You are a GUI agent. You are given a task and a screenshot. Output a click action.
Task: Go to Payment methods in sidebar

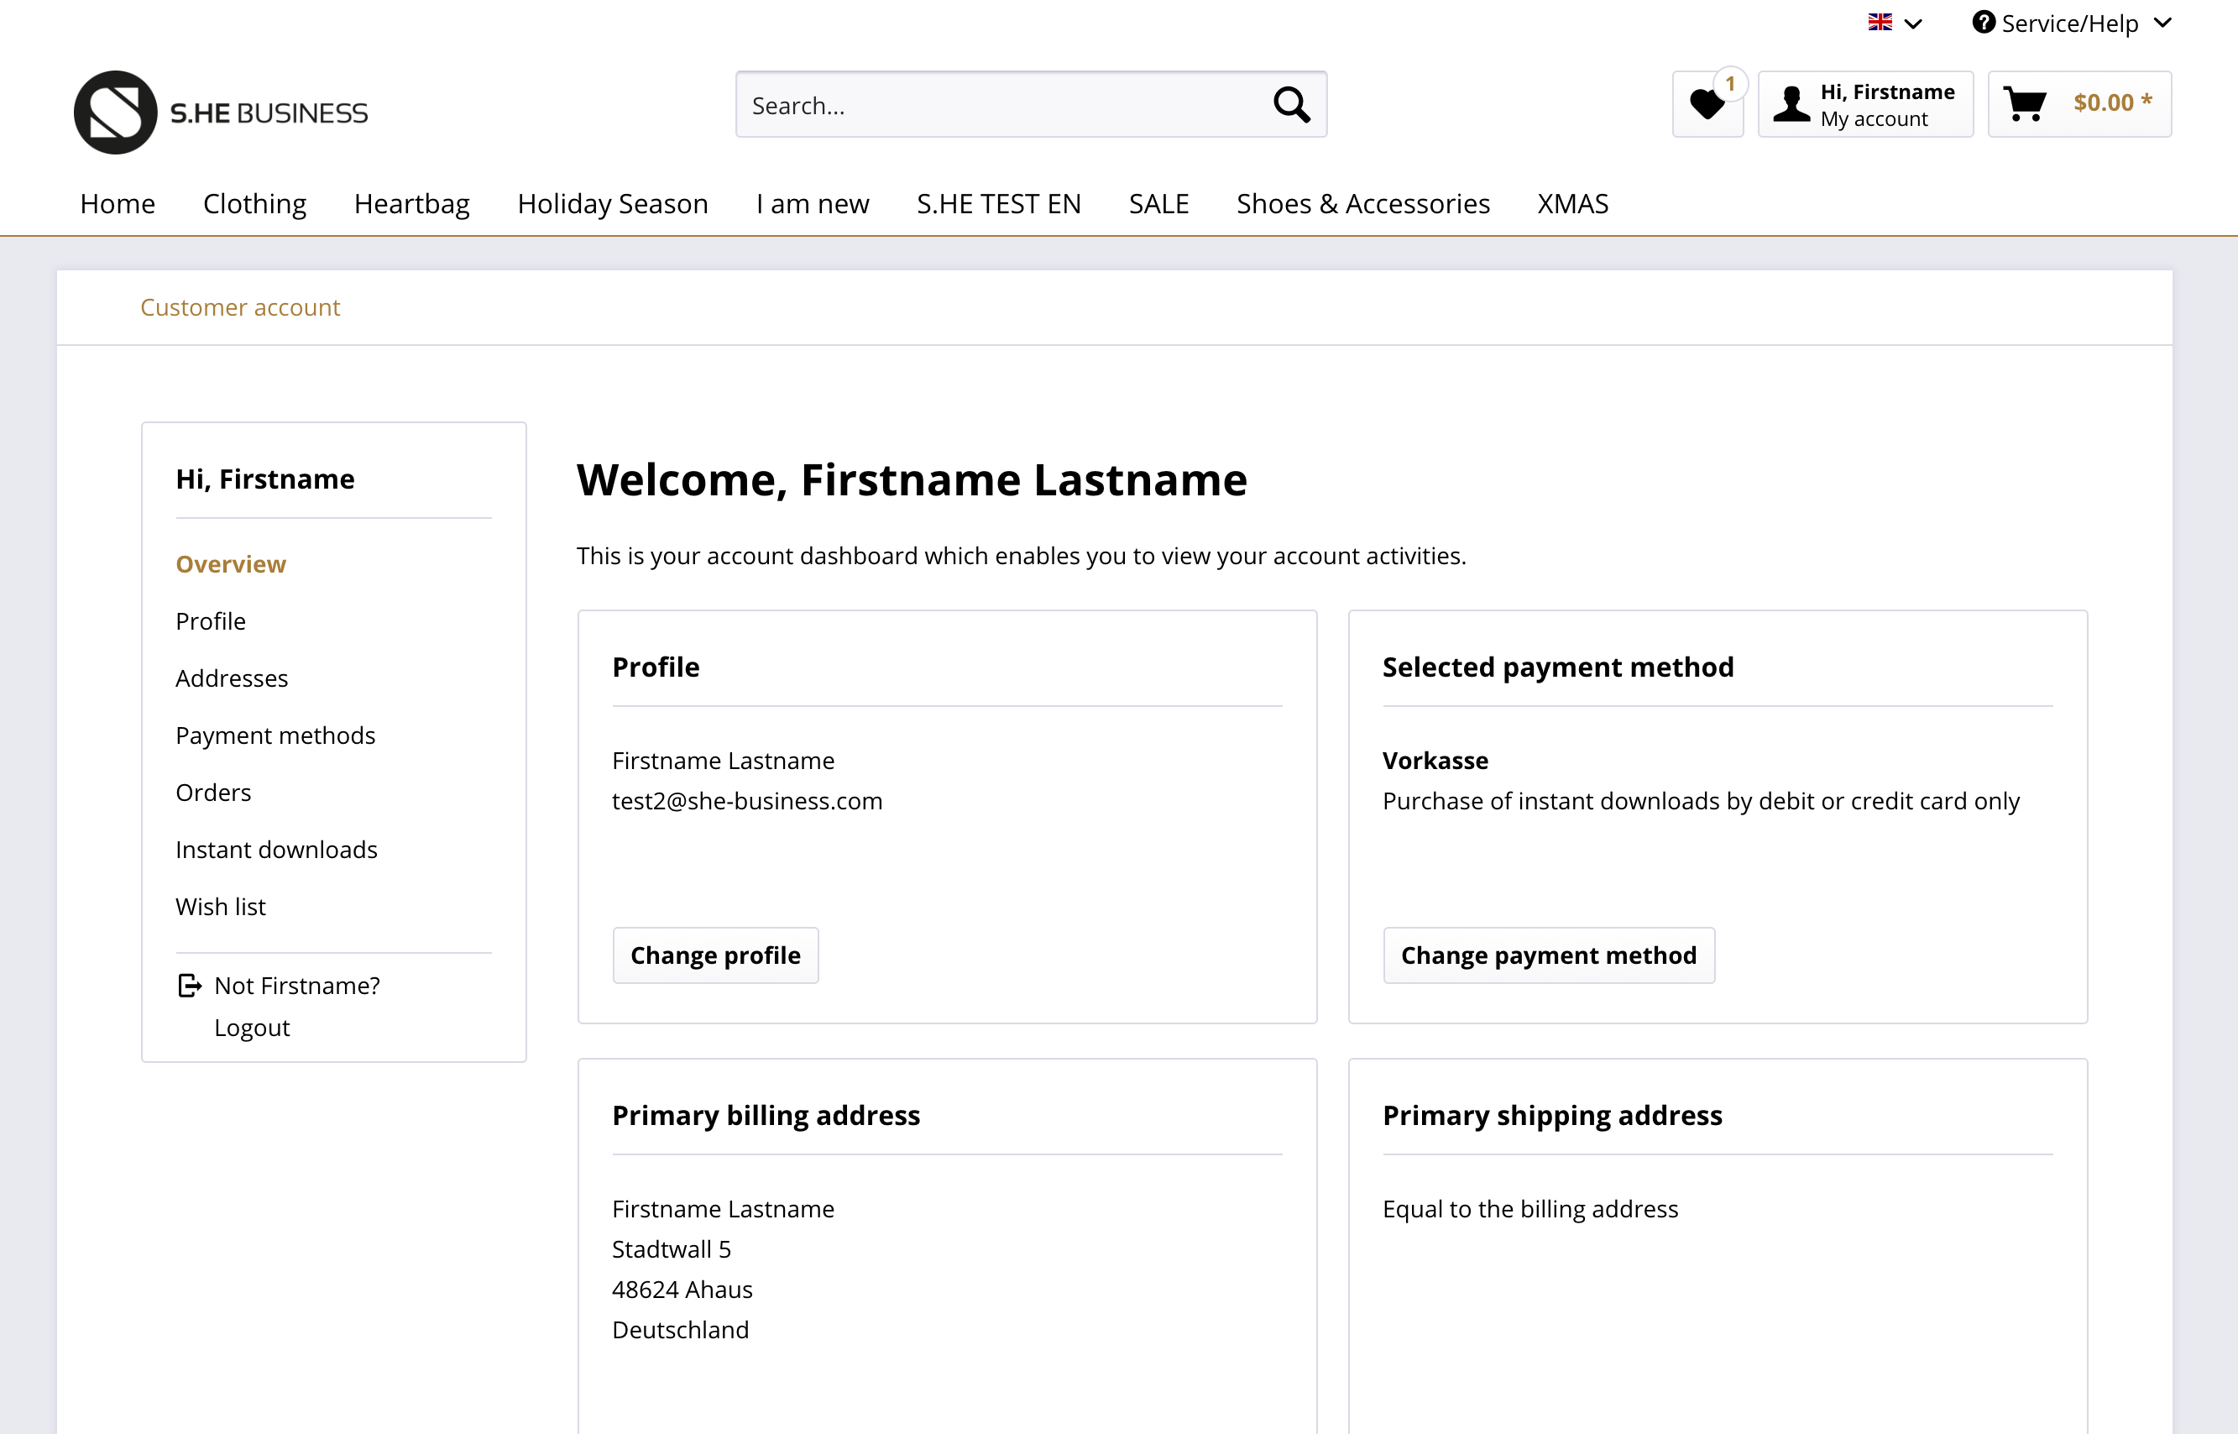(x=275, y=735)
